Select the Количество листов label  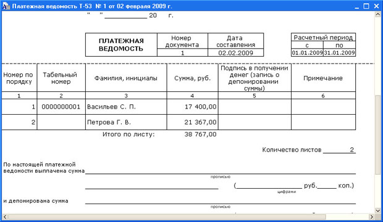292,150
